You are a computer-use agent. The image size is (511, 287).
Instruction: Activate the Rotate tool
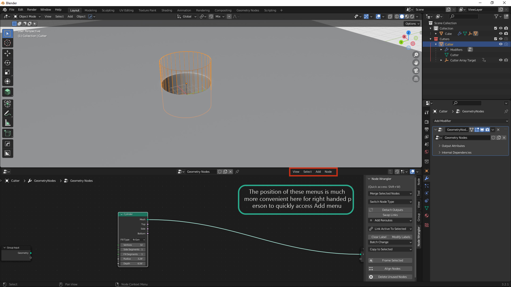point(7,63)
